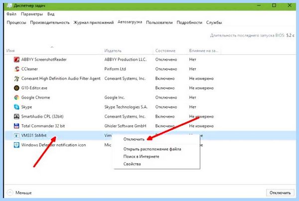Click publisher Google Inc.
The image size is (299, 201).
115,97
